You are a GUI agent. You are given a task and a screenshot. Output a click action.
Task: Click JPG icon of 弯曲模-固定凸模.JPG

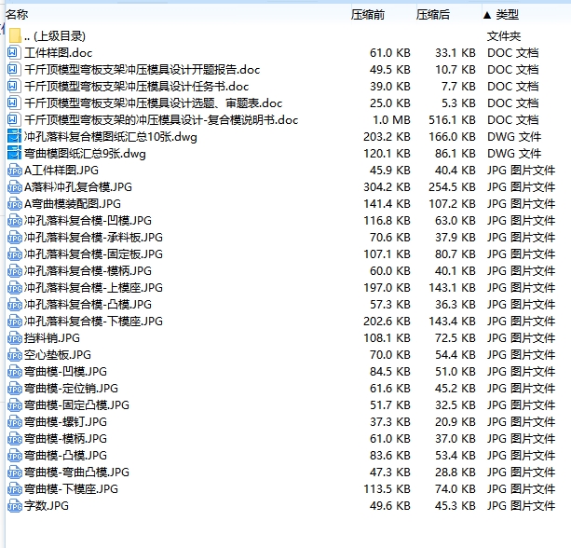click(x=15, y=404)
